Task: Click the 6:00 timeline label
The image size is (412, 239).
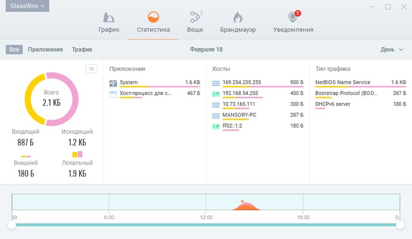Action: tap(109, 217)
